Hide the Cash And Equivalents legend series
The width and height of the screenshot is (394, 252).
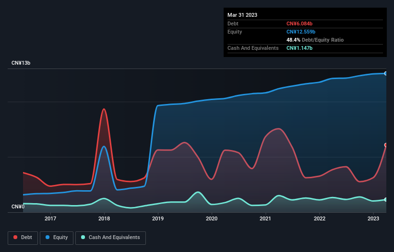point(110,238)
